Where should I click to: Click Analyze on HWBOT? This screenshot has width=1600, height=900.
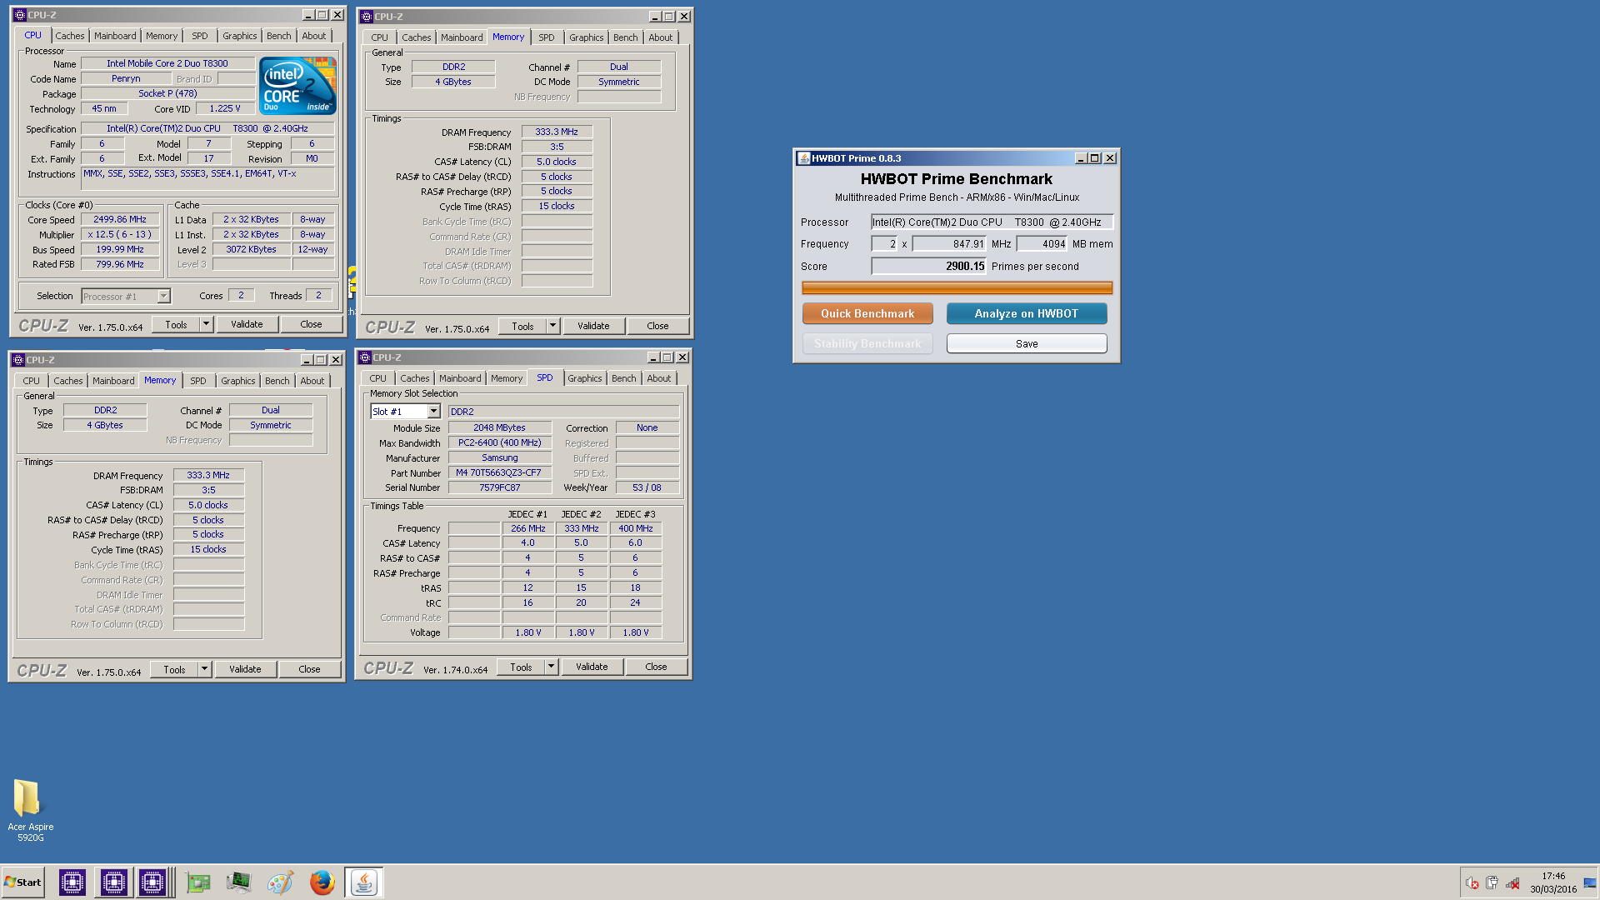[x=1027, y=313]
